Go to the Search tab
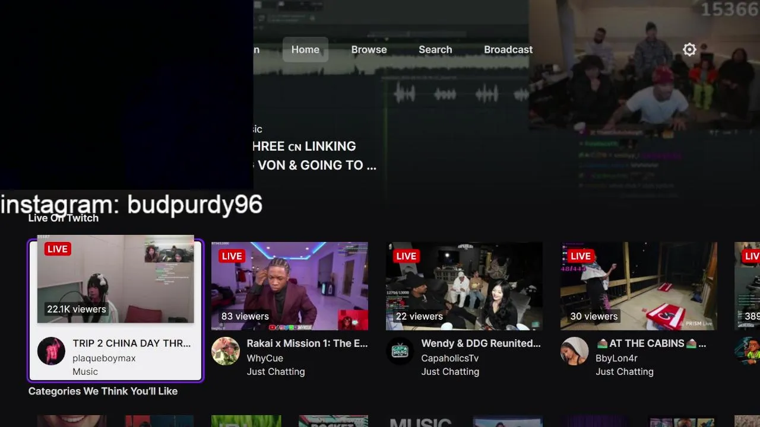The image size is (760, 427). click(x=435, y=49)
